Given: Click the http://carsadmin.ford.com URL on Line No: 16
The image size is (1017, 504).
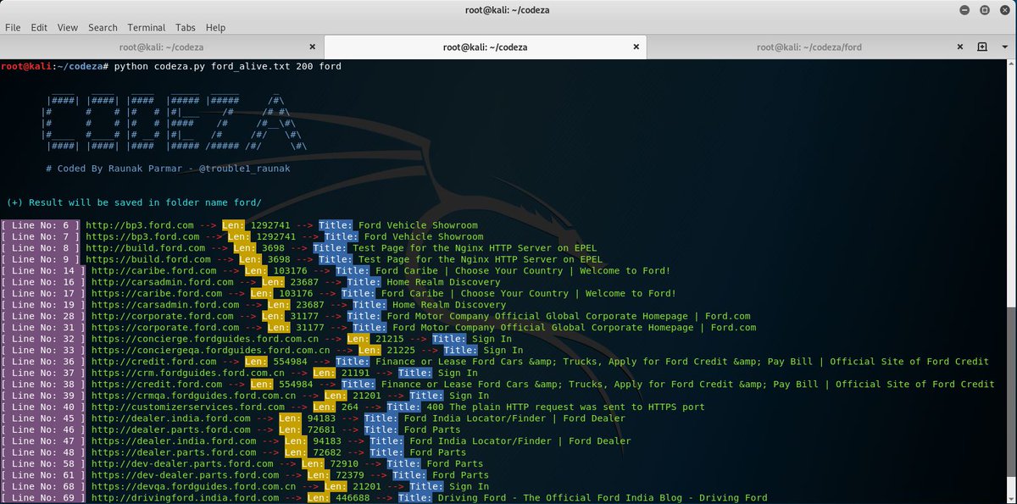Looking at the screenshot, I should [x=162, y=282].
